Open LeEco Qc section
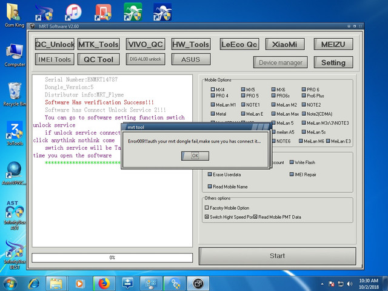Screen dimensions: 388x291 tap(239, 44)
